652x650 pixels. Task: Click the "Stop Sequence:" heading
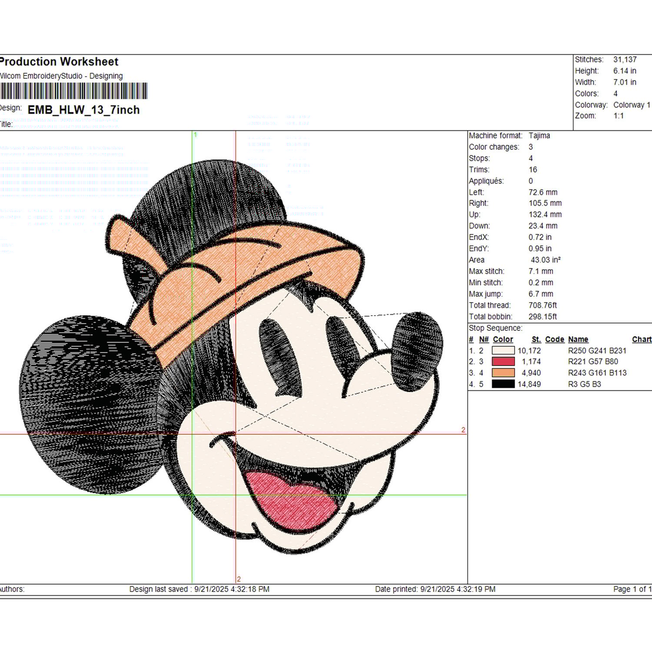pos(496,328)
